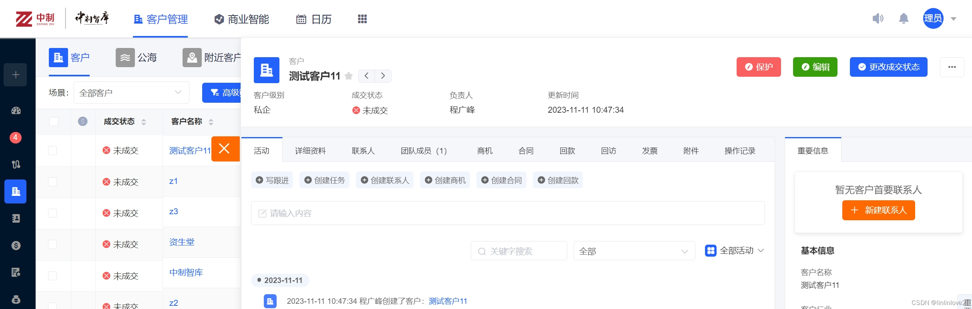
Task: Switch to the 联系人 tab
Action: tap(363, 151)
